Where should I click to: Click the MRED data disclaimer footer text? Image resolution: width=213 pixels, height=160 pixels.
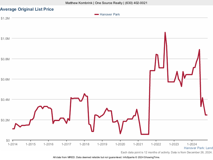click(x=106, y=157)
